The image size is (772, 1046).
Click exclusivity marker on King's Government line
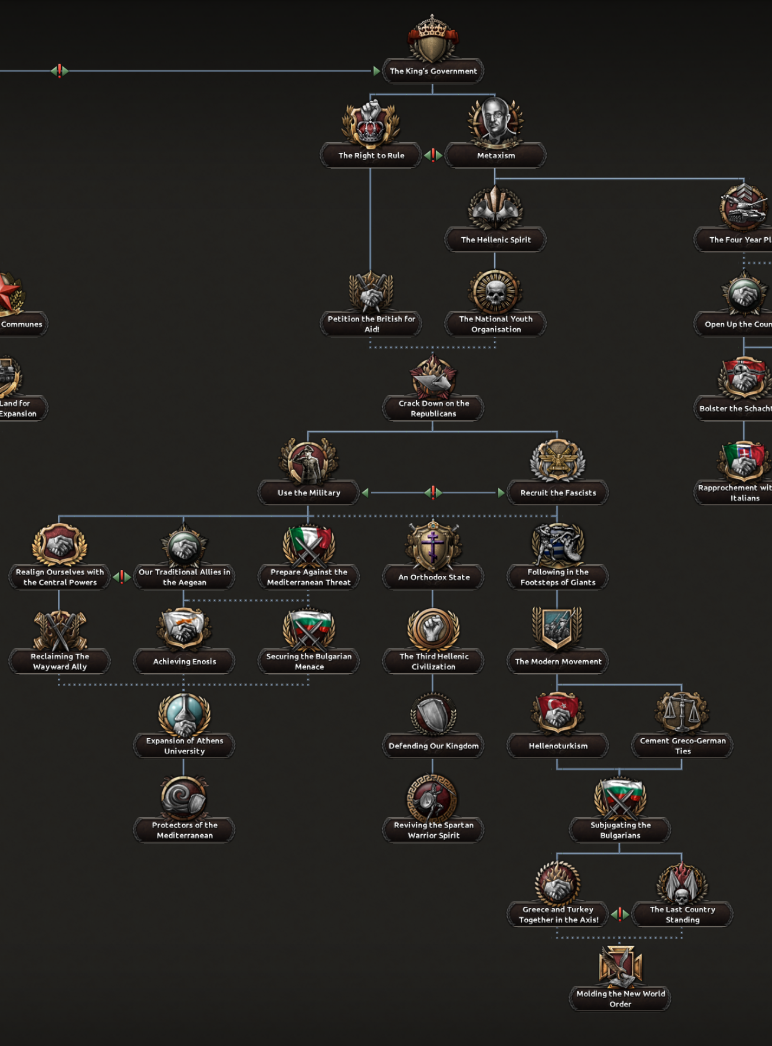pos(60,71)
